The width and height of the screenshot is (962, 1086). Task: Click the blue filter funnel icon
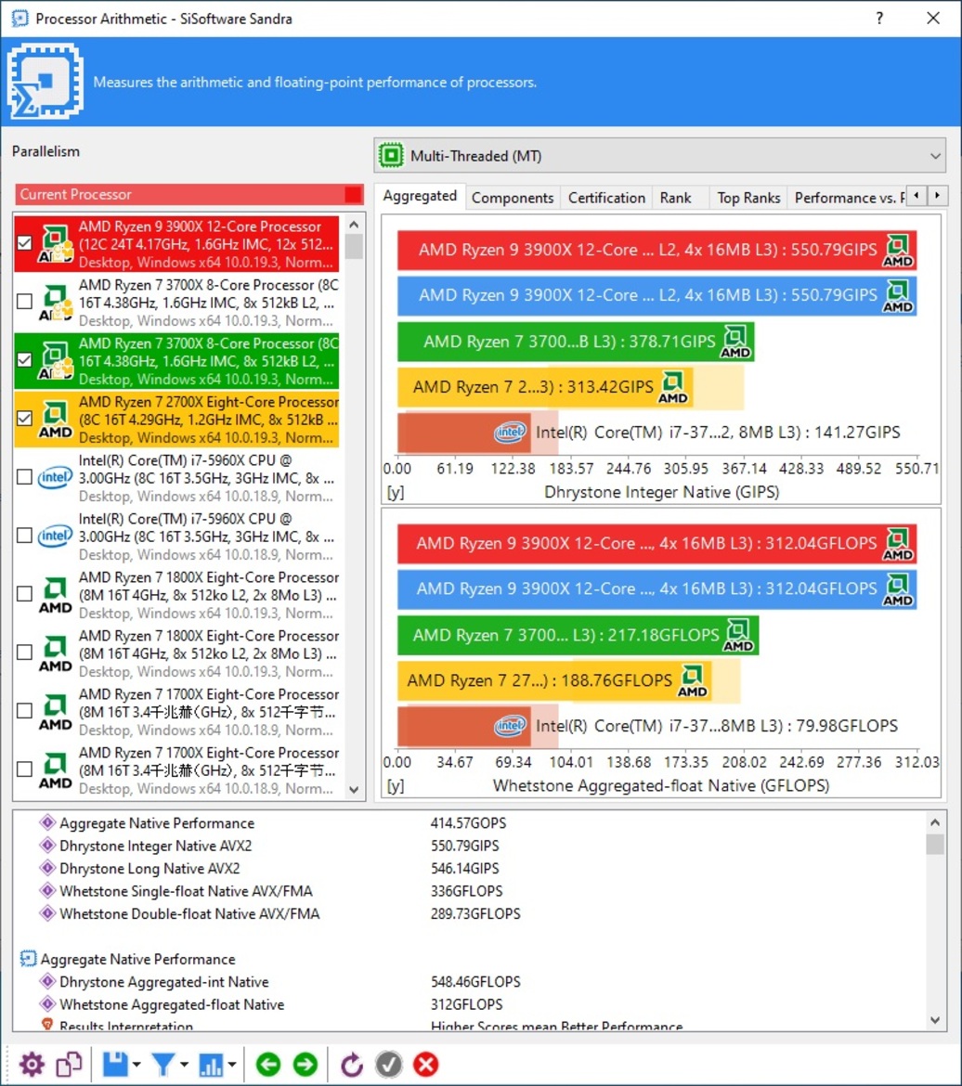point(163,1064)
